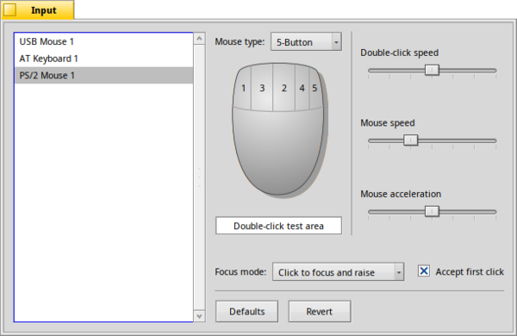Image resolution: width=517 pixels, height=336 pixels.
Task: Click the Double-click test area field
Action: [x=278, y=226]
